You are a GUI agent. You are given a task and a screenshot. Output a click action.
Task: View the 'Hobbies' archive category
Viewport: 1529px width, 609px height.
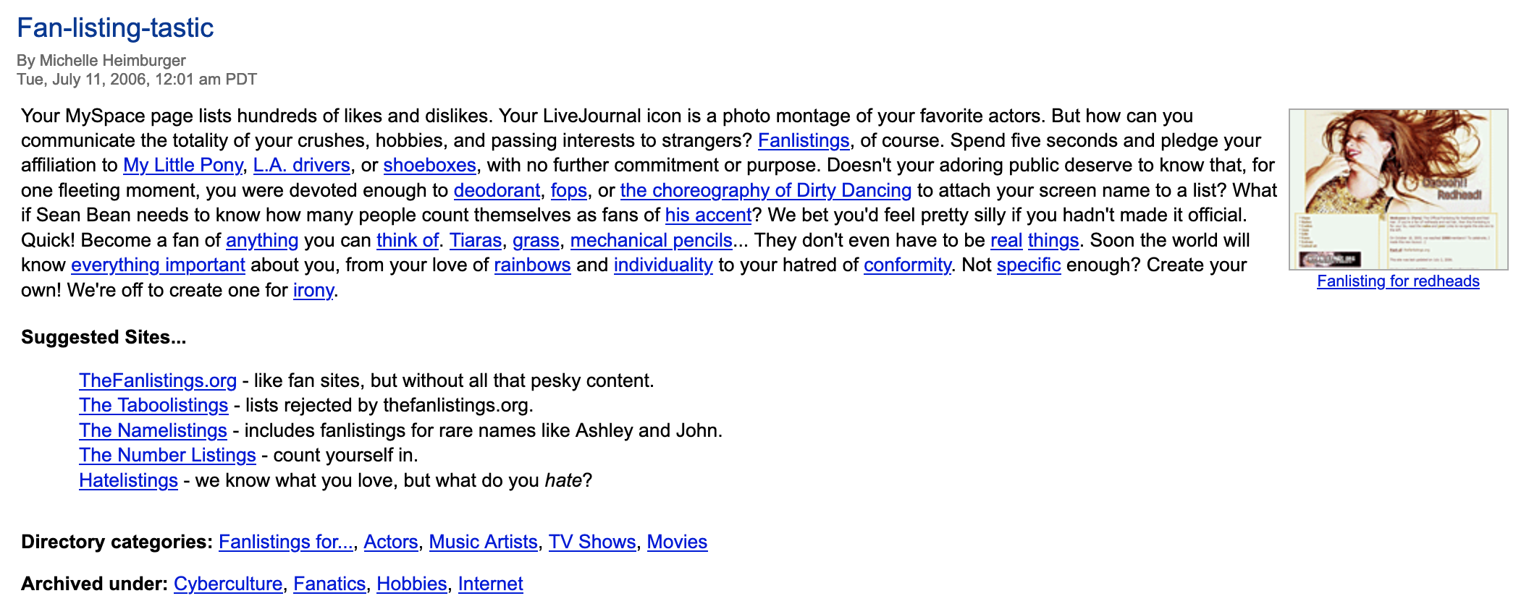point(411,584)
